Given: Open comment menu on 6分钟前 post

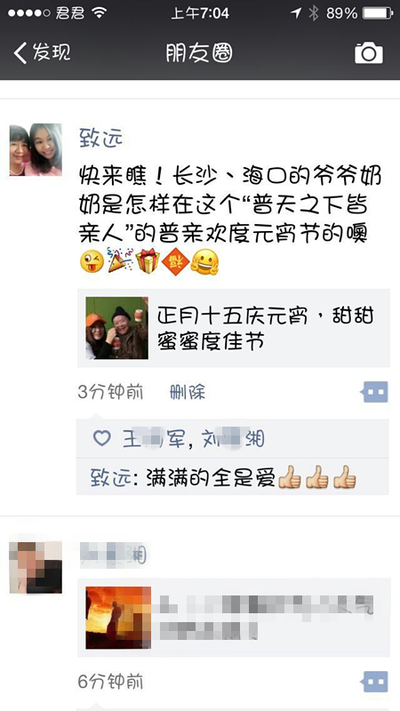Looking at the screenshot, I should point(374,682).
